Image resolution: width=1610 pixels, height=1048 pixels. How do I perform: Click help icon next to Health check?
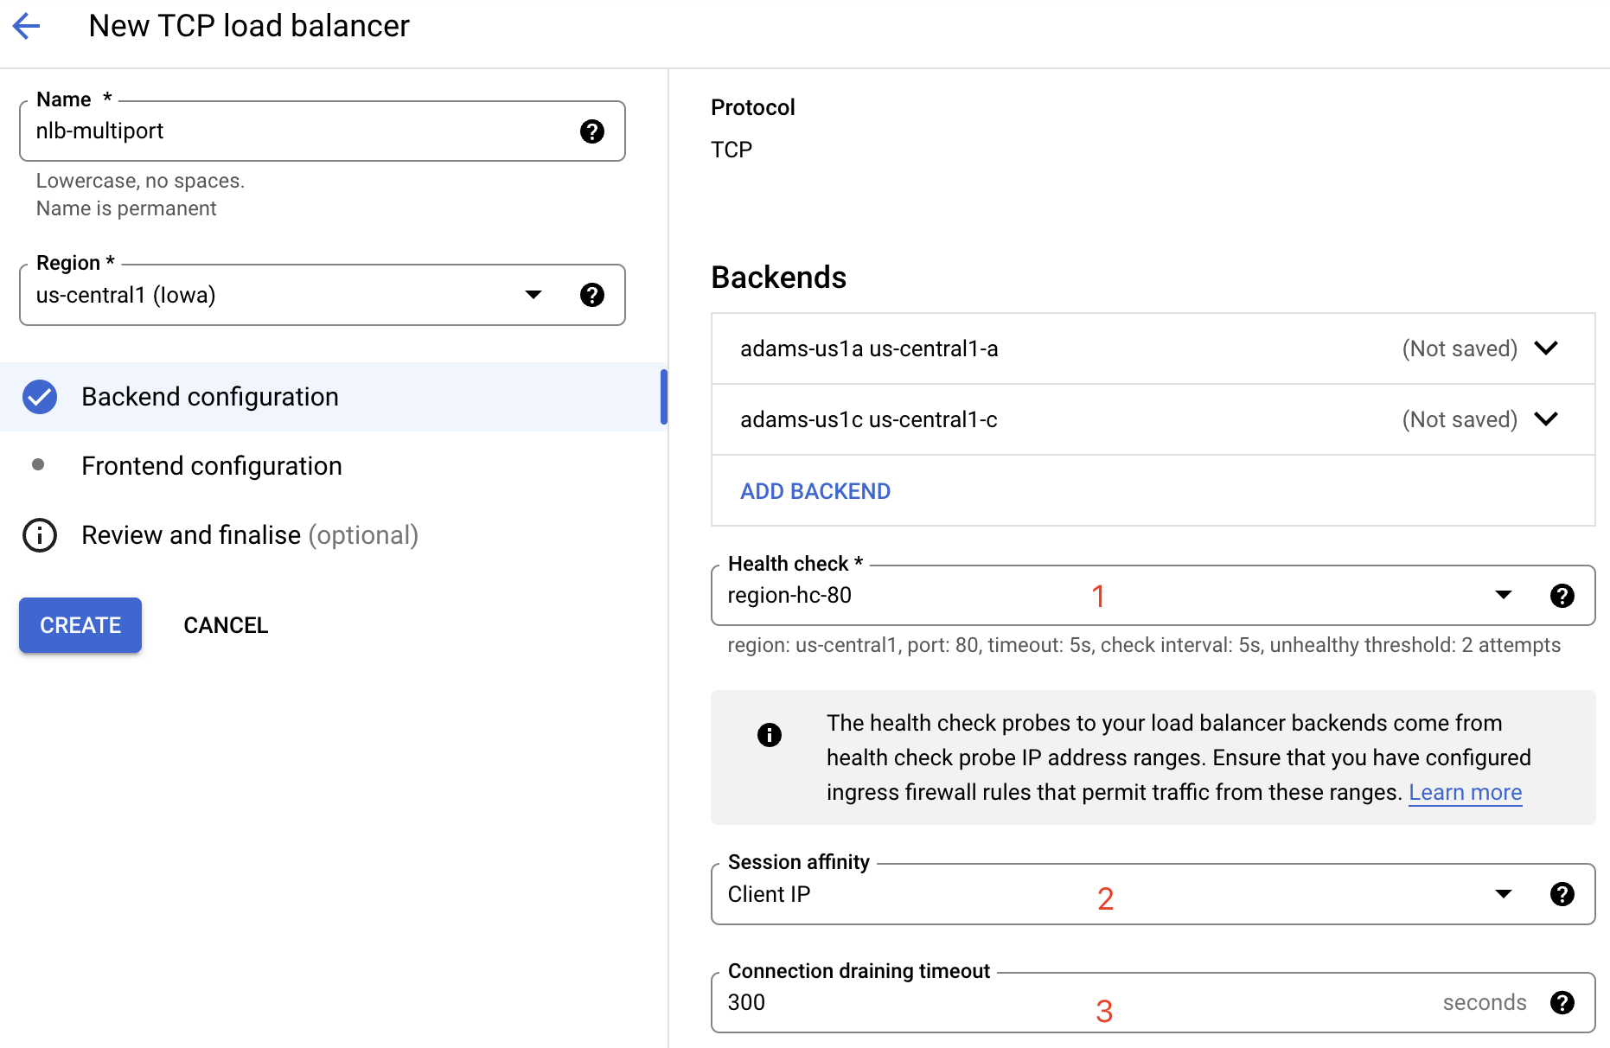[x=1562, y=596]
